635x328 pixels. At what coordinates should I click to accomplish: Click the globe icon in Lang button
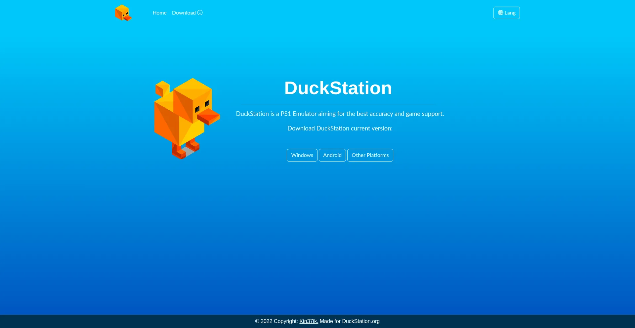point(500,13)
